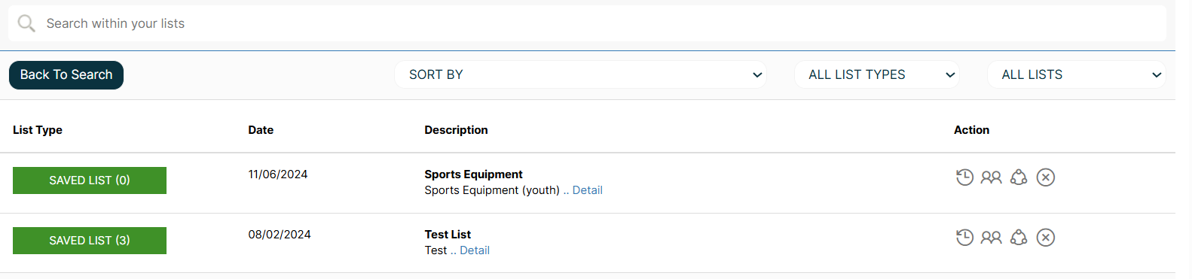This screenshot has height=279, width=1192.
Task: Click the Date column header
Action: coord(261,130)
